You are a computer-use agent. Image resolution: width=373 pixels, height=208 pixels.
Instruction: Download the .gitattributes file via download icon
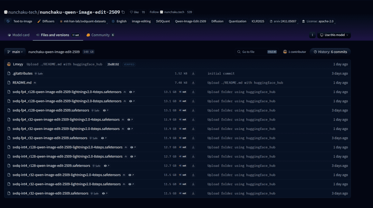193,74
